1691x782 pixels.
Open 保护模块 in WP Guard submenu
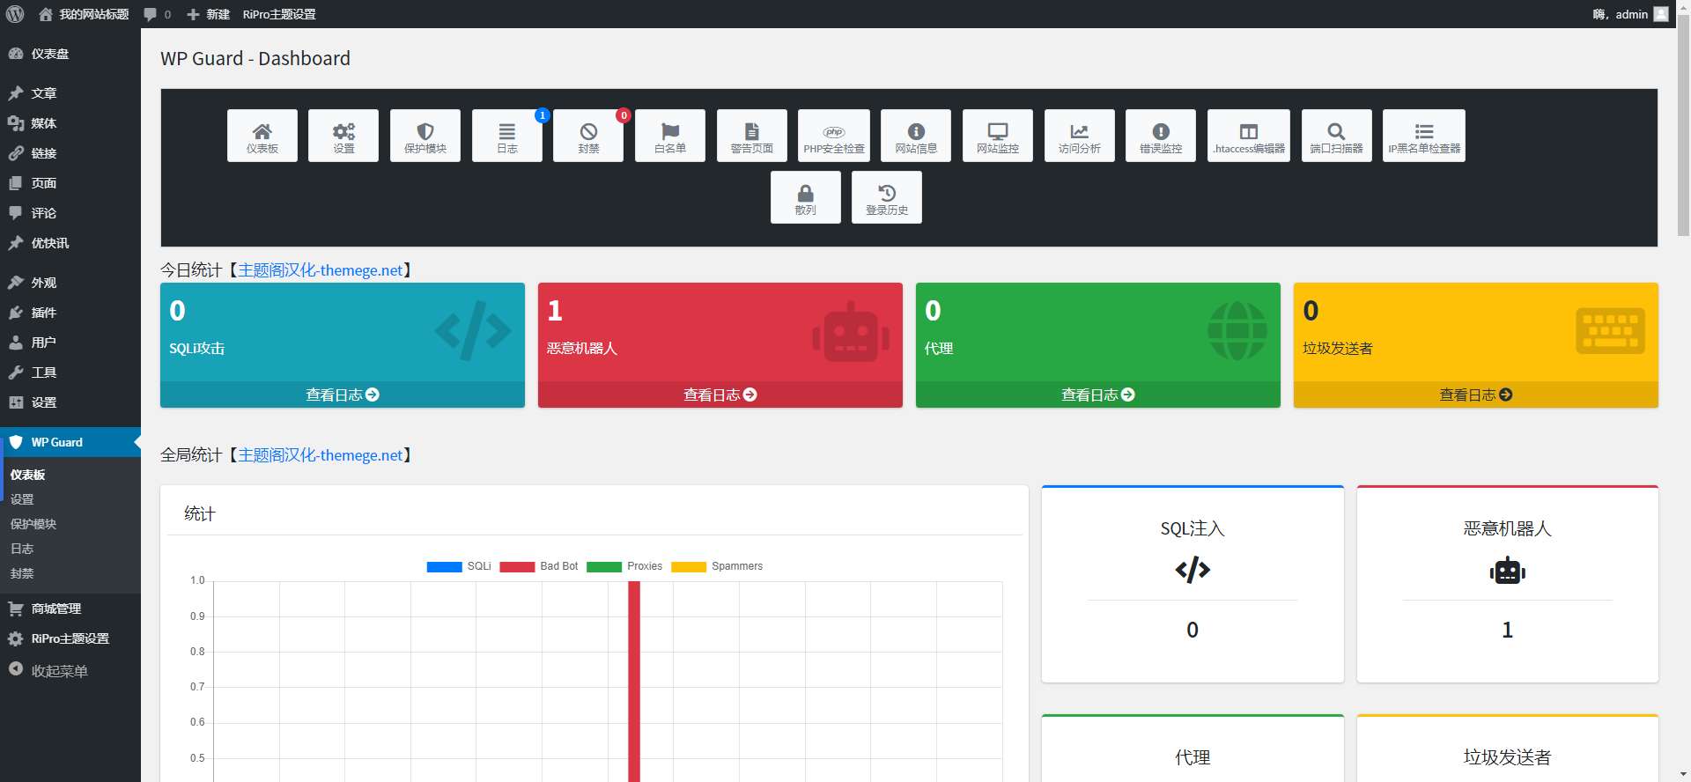point(33,524)
